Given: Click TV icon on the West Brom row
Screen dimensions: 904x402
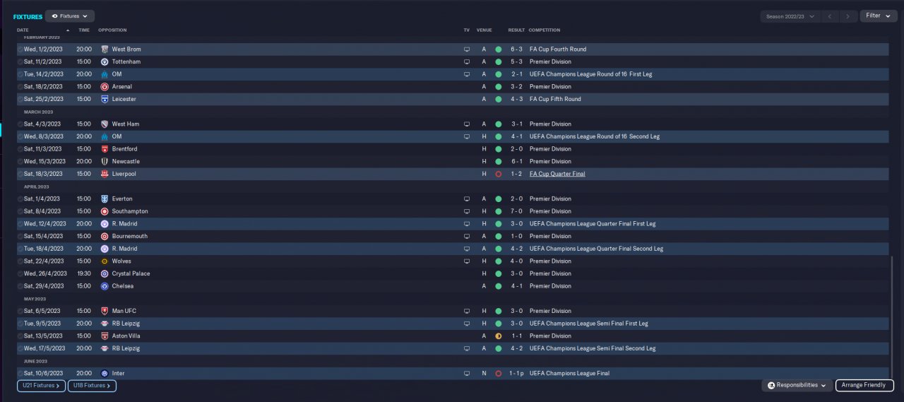Looking at the screenshot, I should pyautogui.click(x=466, y=49).
